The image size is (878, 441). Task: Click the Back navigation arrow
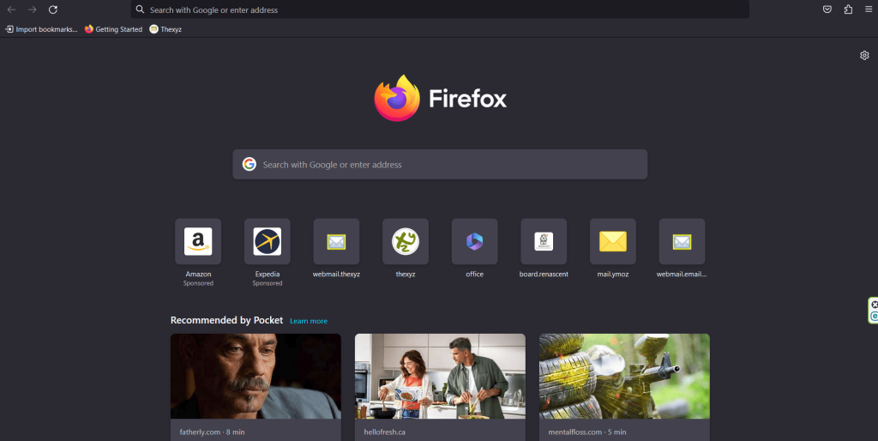(11, 9)
